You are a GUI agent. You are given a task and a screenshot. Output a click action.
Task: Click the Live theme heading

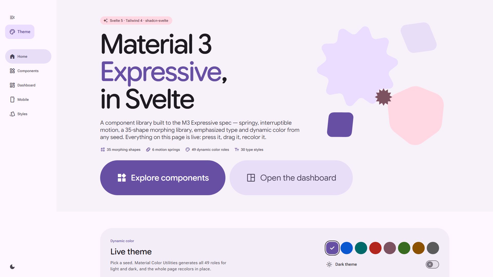(x=131, y=252)
